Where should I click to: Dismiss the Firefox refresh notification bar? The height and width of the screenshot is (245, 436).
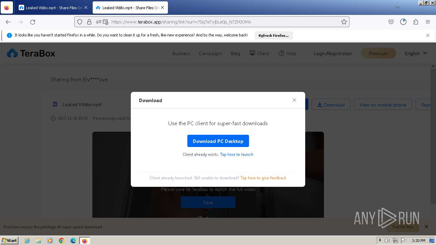coord(428,35)
